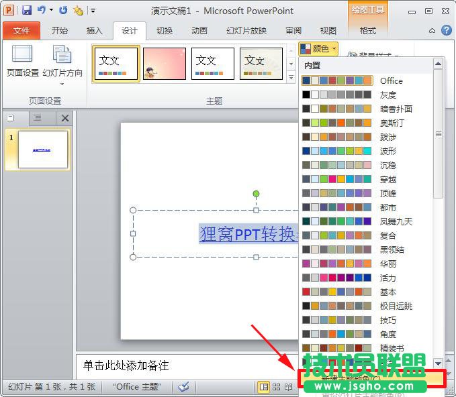Switch to the 切换 ribbon tab

tap(165, 30)
